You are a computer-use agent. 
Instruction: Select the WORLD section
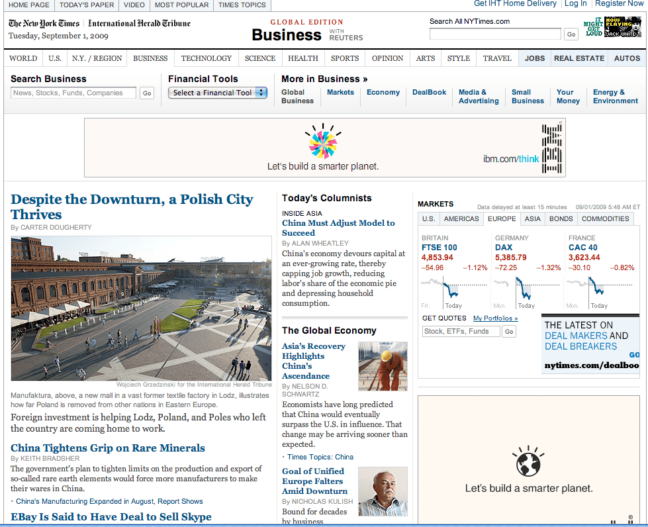[x=23, y=58]
